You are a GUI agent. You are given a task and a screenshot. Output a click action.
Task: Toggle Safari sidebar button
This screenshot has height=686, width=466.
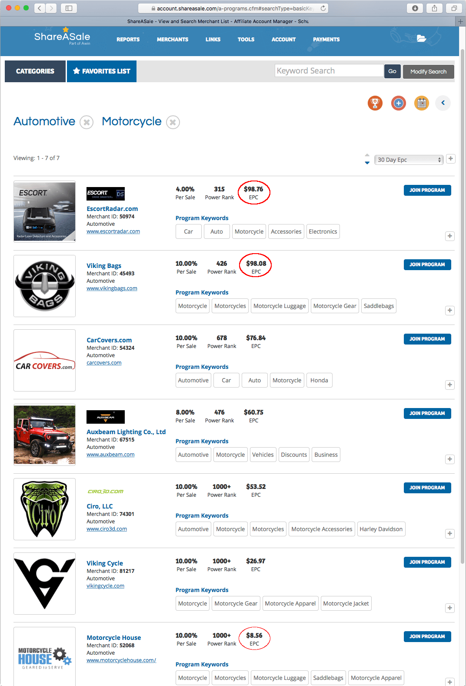coord(69,8)
